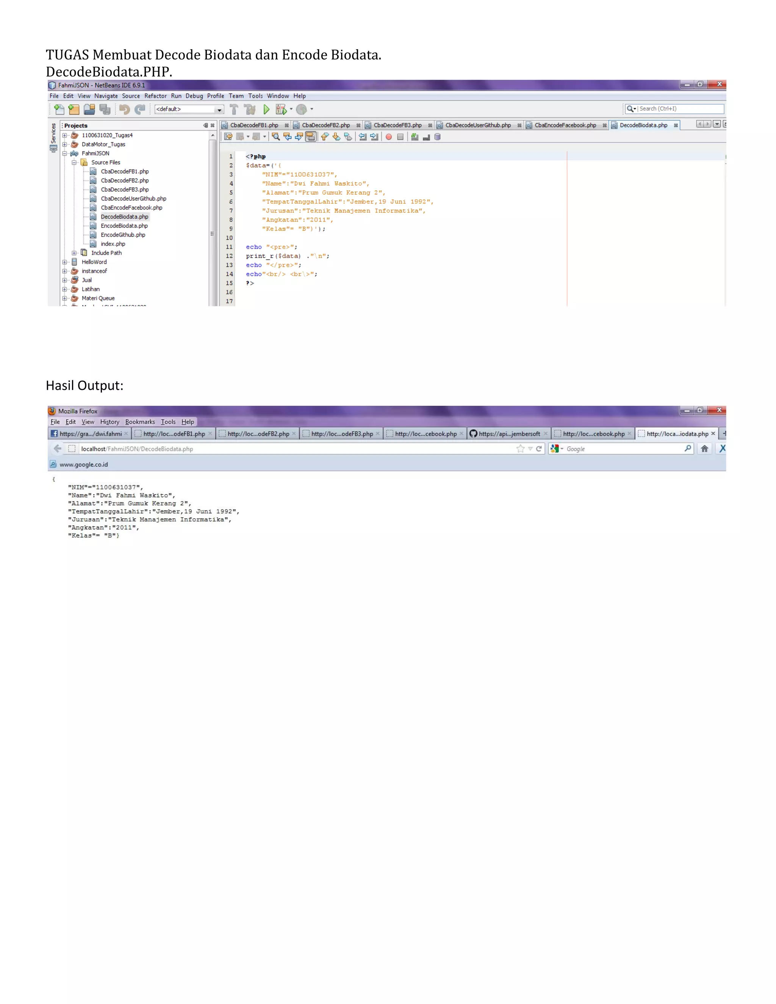Switch to CbaDecodeFB2.php editor tab
The image size is (776, 1004).
click(x=326, y=125)
